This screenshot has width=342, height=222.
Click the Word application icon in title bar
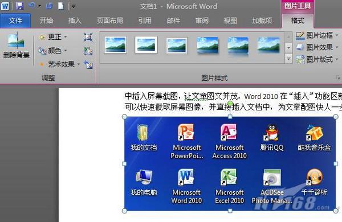coord(5,6)
